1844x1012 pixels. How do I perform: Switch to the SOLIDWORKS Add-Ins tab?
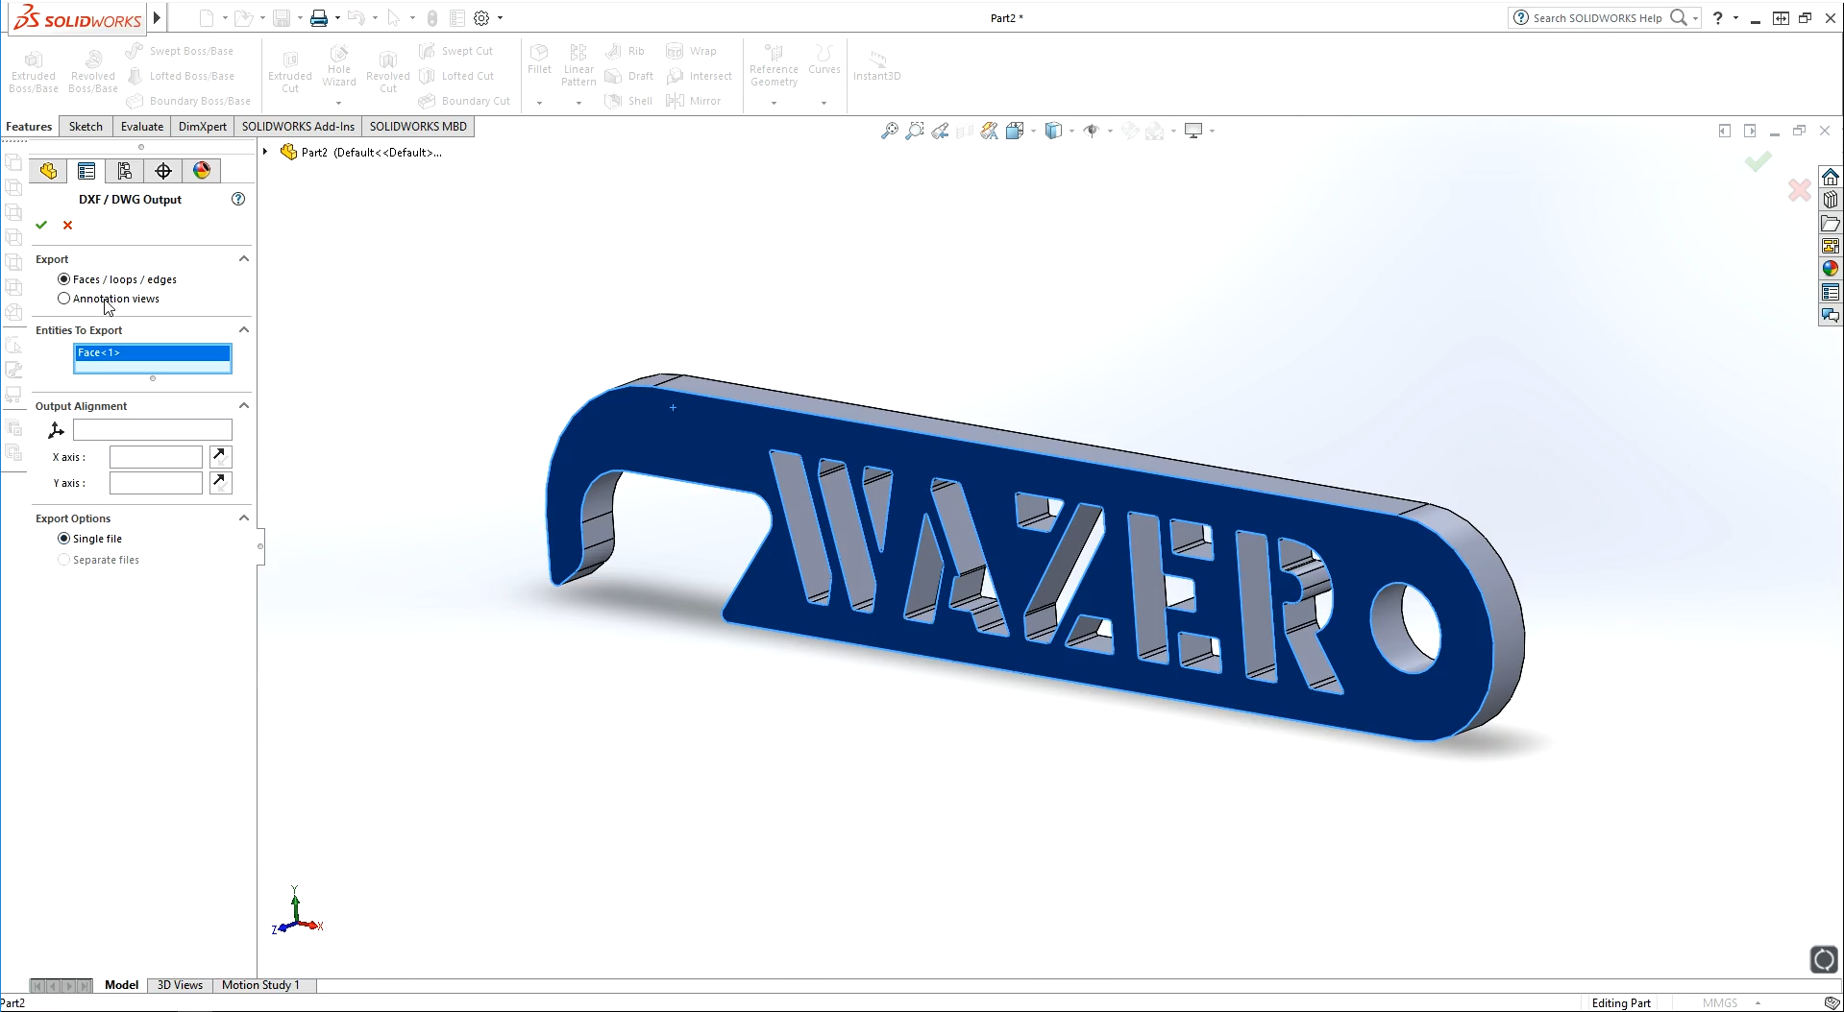(298, 127)
